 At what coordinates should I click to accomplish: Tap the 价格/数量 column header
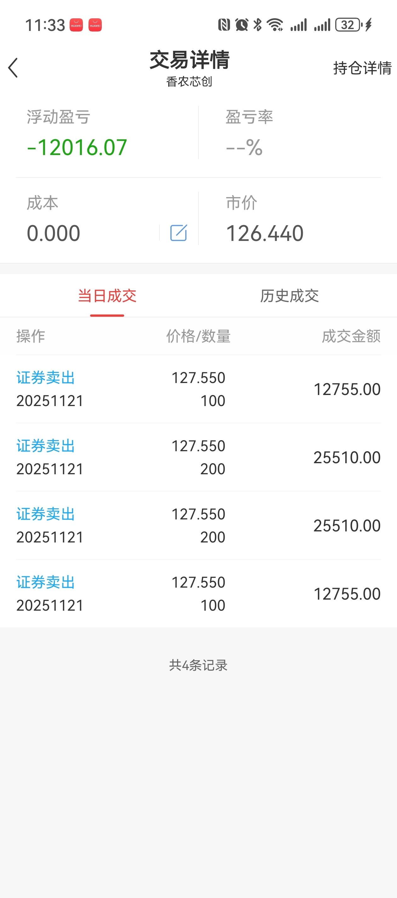tap(198, 336)
